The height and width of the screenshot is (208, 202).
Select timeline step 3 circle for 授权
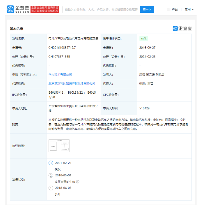pyautogui.click(x=50, y=163)
